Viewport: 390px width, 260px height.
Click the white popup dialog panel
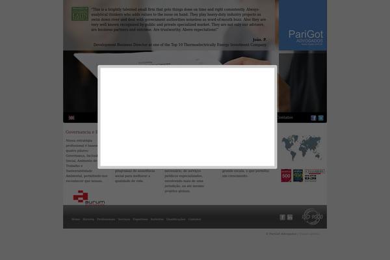pyautogui.click(x=187, y=117)
